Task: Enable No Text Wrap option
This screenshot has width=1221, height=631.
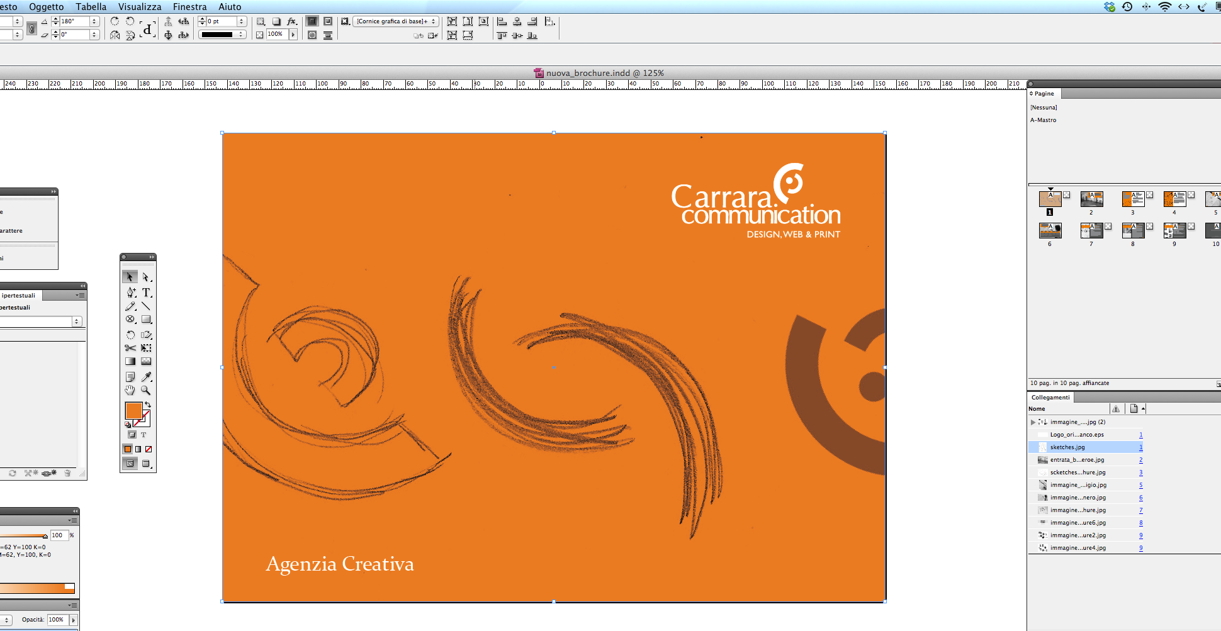Action: [x=312, y=21]
